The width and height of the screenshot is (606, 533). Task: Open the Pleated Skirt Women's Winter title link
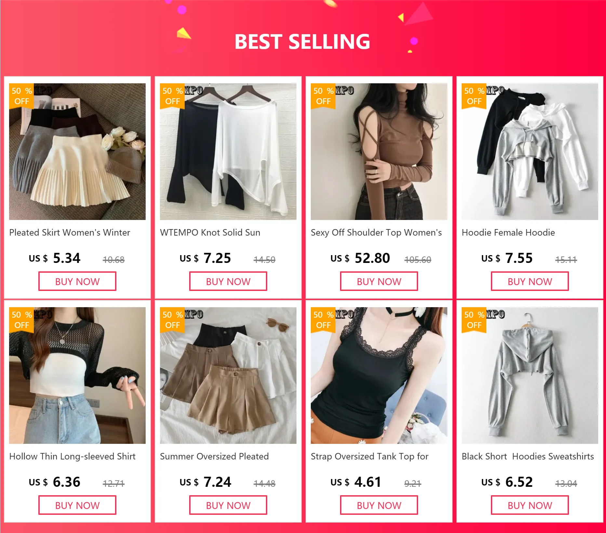point(70,233)
